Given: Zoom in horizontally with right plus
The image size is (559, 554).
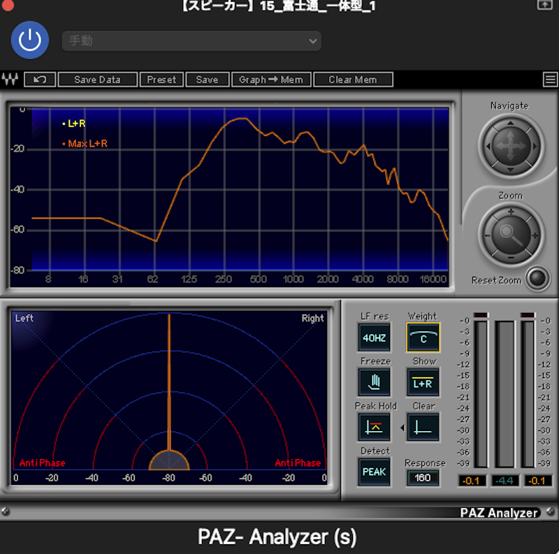Looking at the screenshot, I should pyautogui.click(x=535, y=235).
